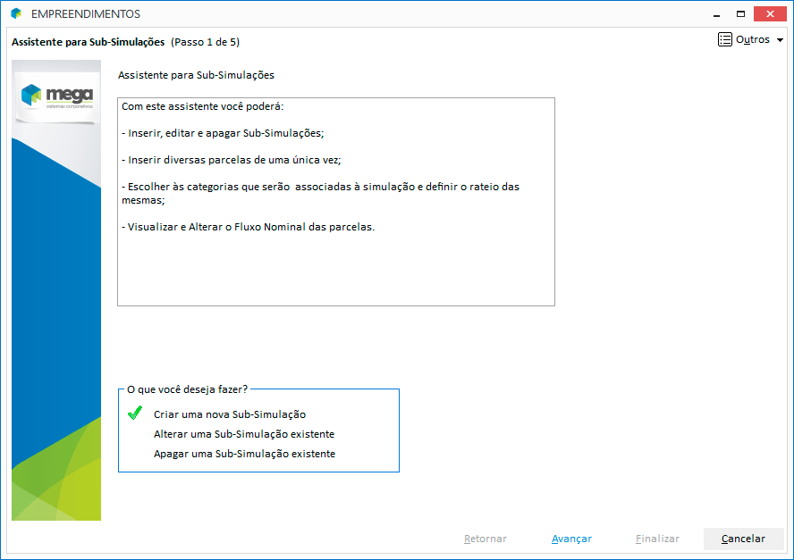This screenshot has width=794, height=560.
Task: Click the Mega logo in the side banner
Action: pos(56,95)
